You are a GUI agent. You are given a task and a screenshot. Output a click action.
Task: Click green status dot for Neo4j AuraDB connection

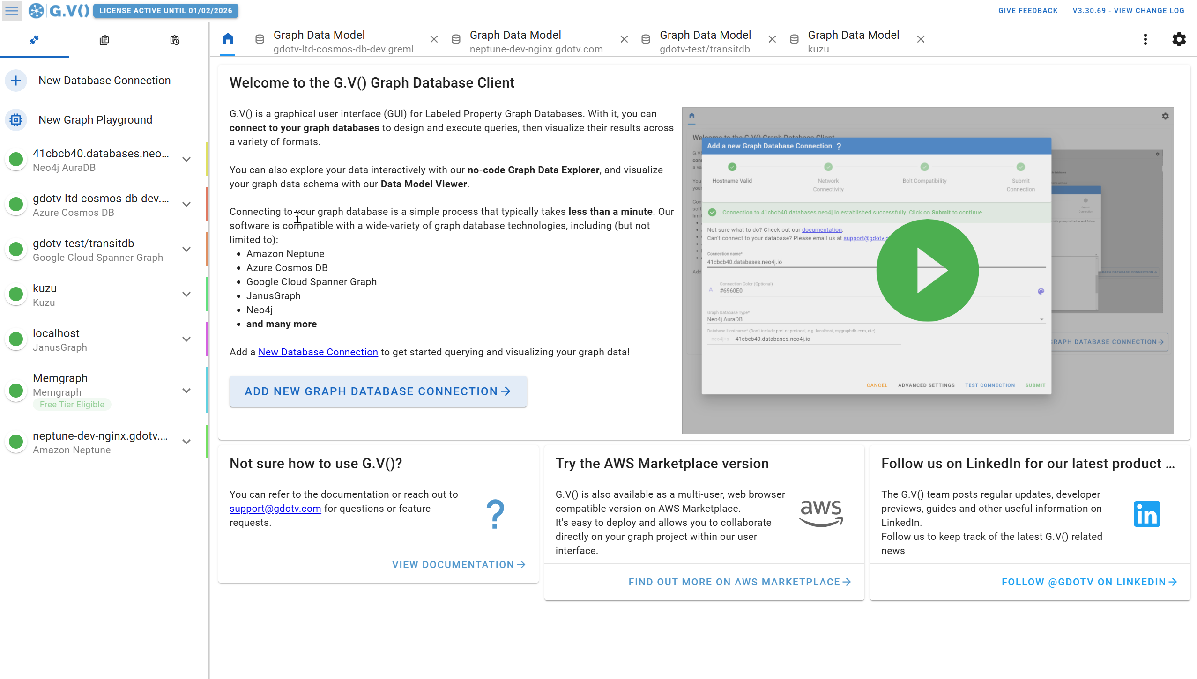(16, 159)
